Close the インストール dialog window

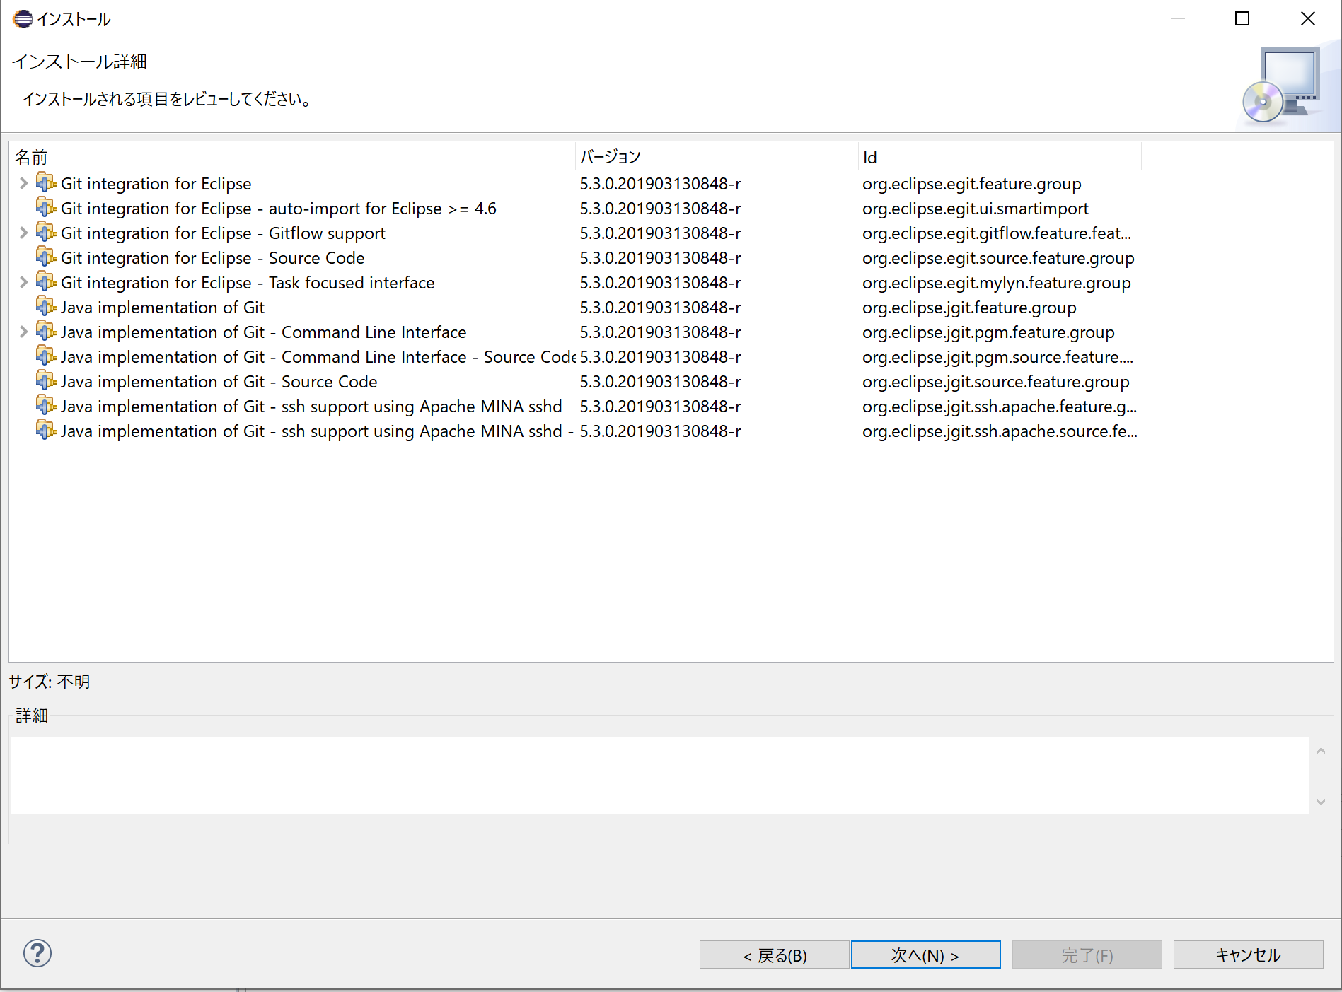click(1308, 19)
